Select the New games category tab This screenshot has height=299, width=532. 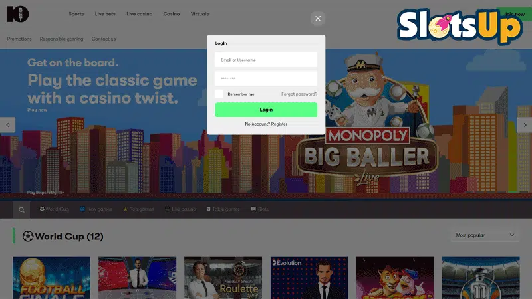pos(96,209)
